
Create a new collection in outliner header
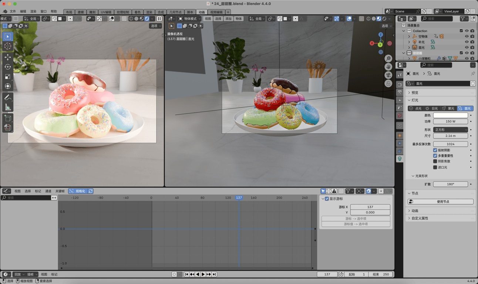(472, 18)
